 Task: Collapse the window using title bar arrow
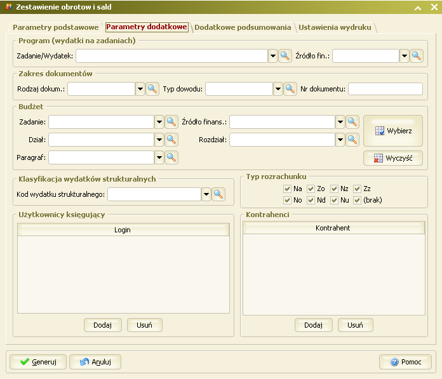418,8
